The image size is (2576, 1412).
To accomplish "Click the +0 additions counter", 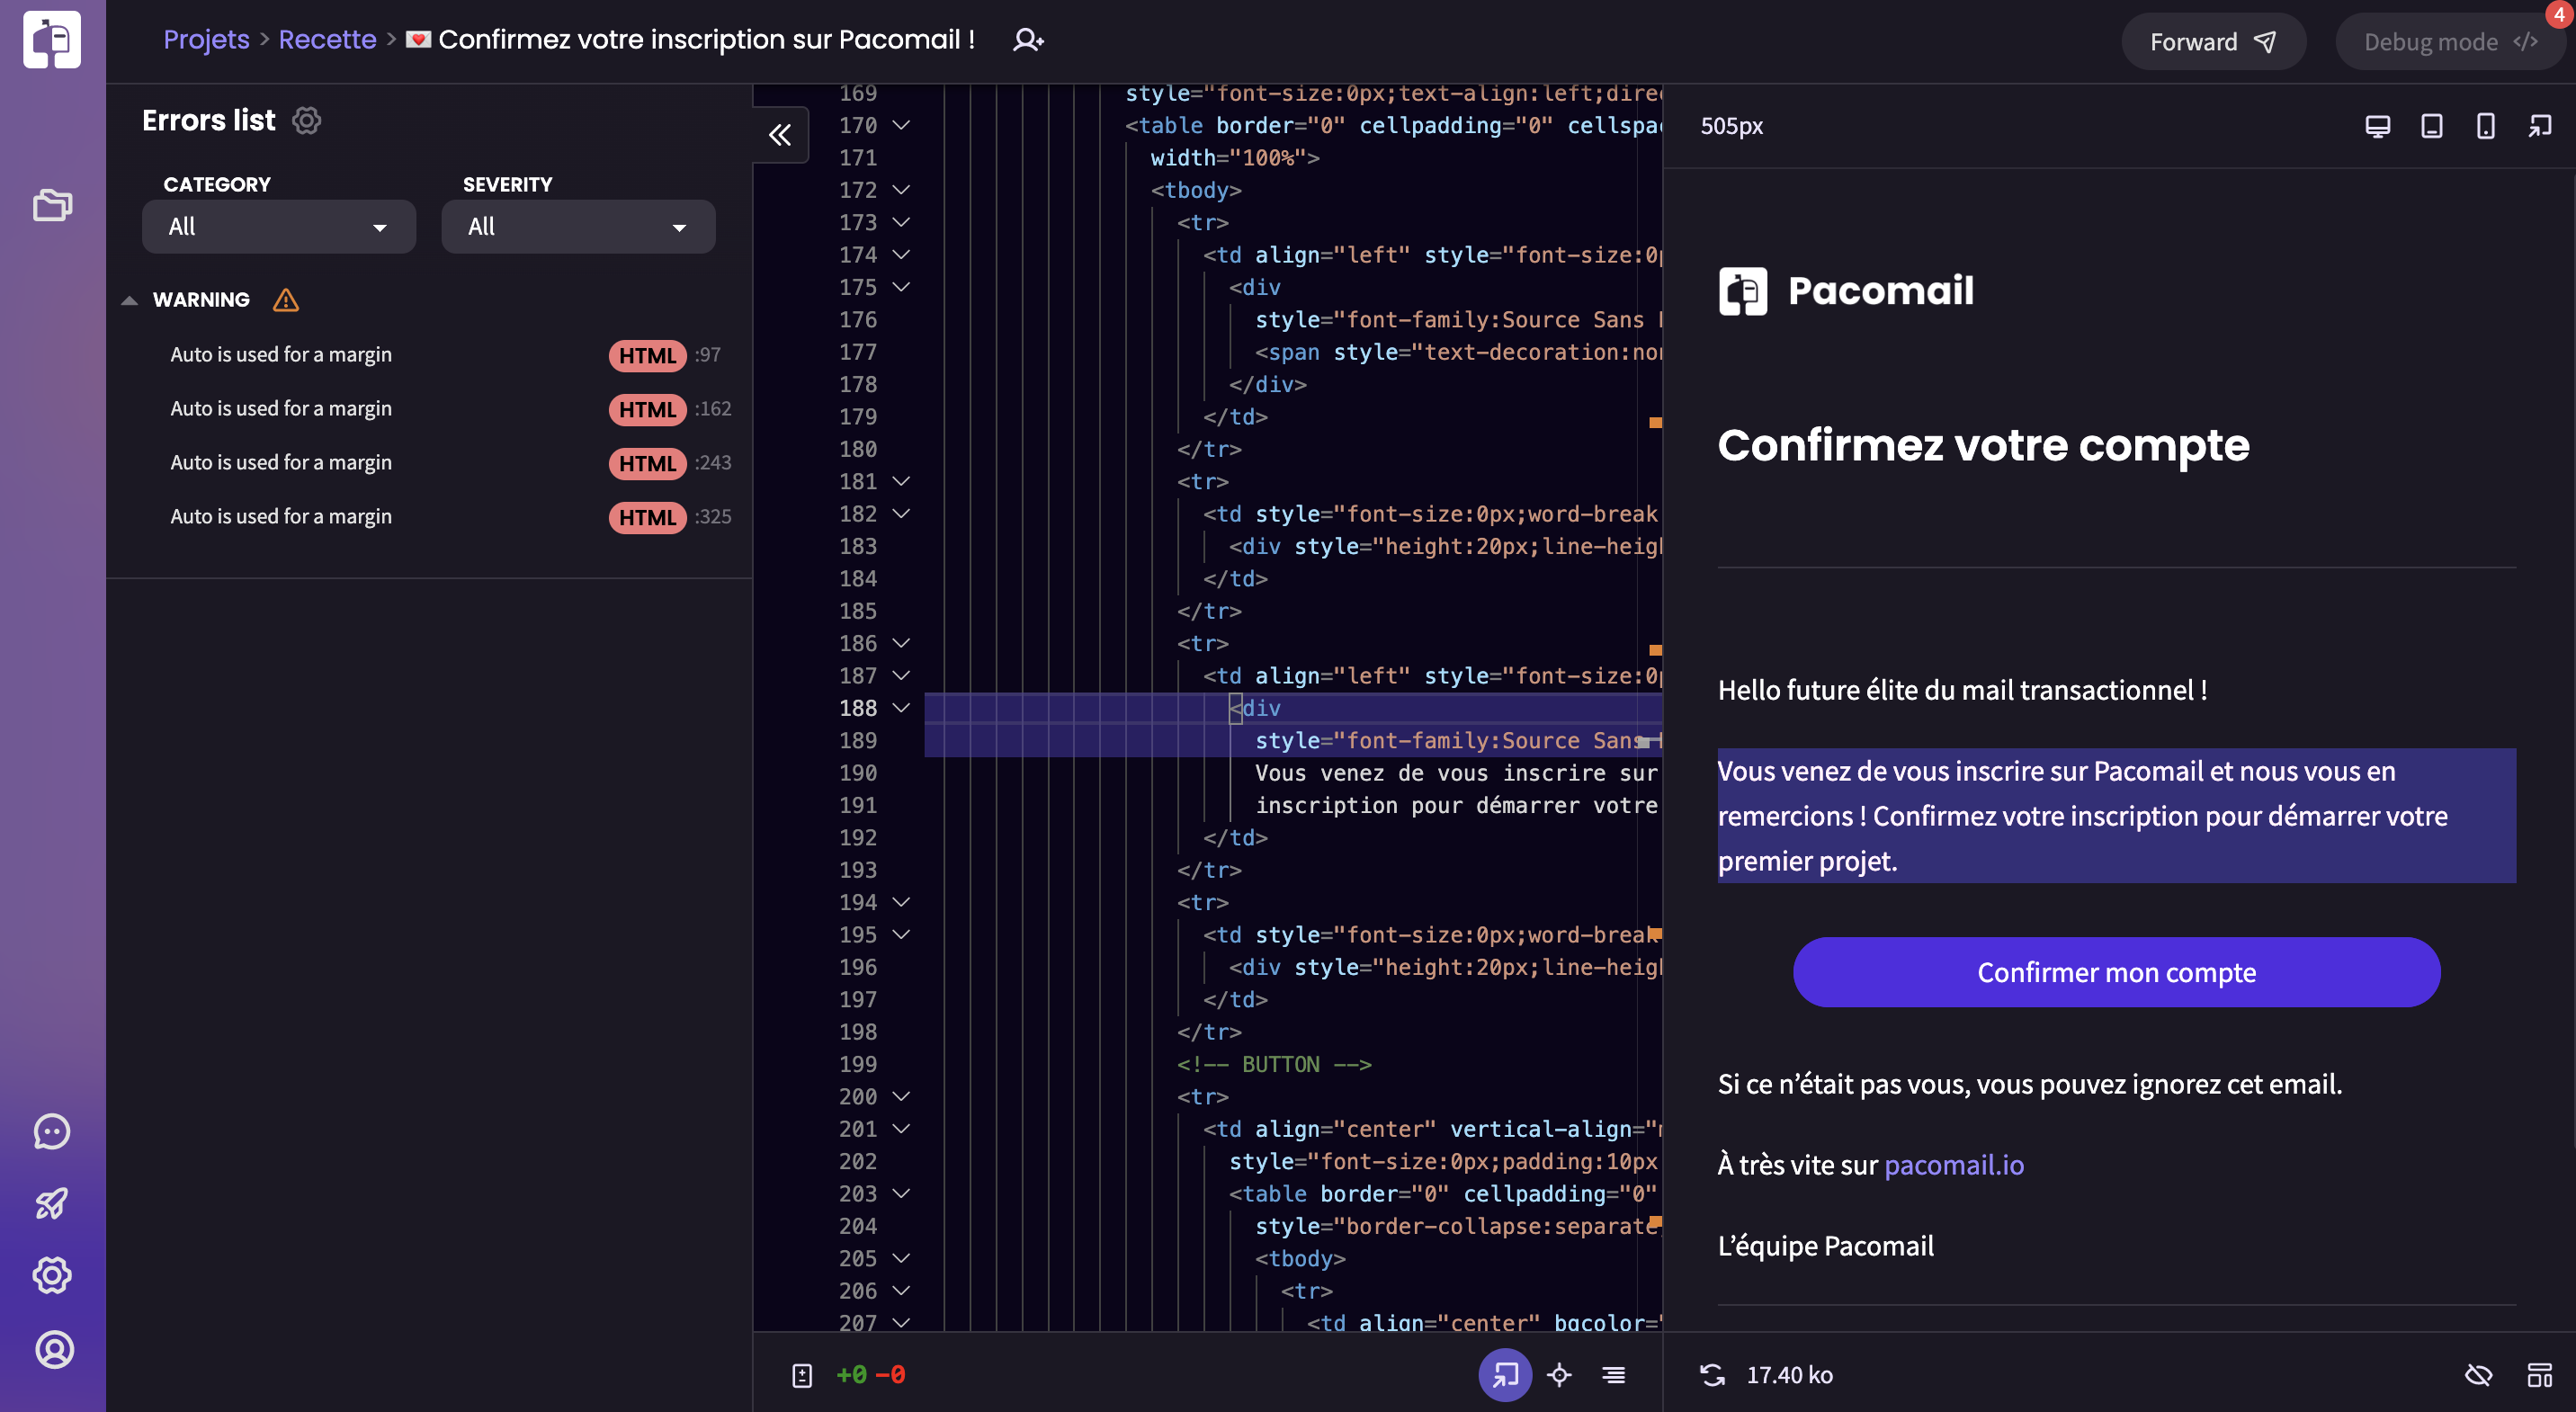I will coord(851,1375).
